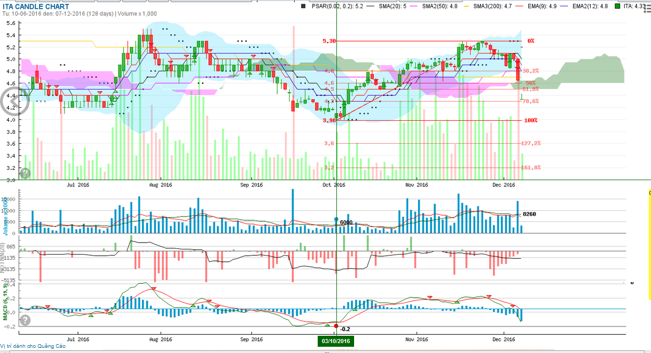Click ITA CANDLE CHART title
Viewport: 651px width, 353px height.
(x=36, y=7)
